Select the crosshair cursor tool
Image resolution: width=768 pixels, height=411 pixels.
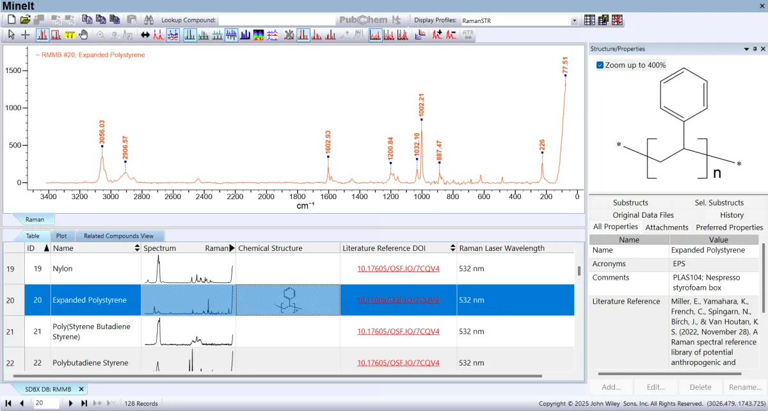pos(26,35)
